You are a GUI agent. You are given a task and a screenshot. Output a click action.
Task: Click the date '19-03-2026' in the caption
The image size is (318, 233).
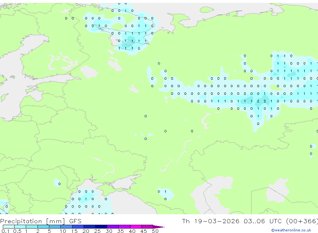[x=217, y=221]
